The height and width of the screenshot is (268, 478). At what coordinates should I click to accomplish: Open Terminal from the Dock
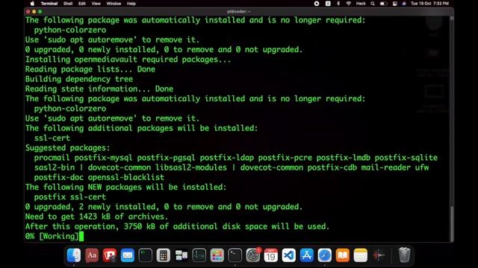(235, 255)
